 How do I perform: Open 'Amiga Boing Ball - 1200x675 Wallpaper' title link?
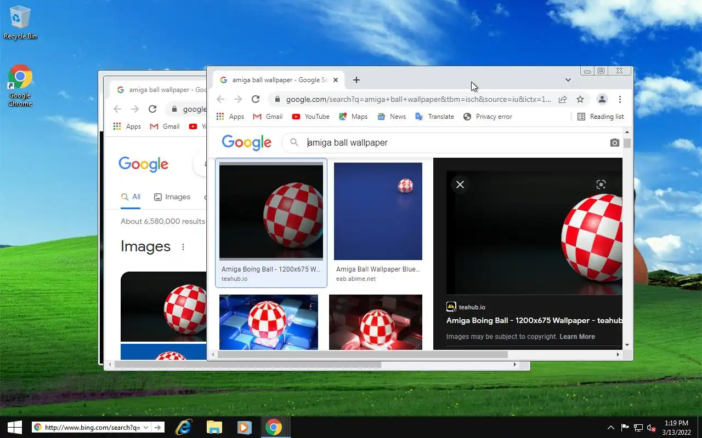[x=534, y=321]
